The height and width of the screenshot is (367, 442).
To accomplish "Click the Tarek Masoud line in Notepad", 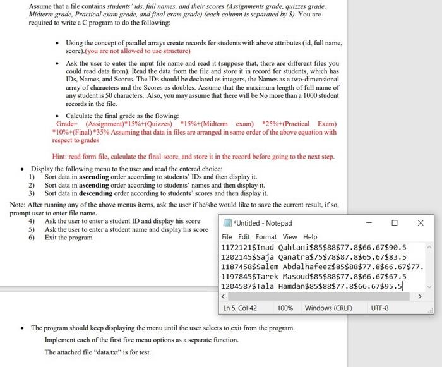I will [x=313, y=277].
